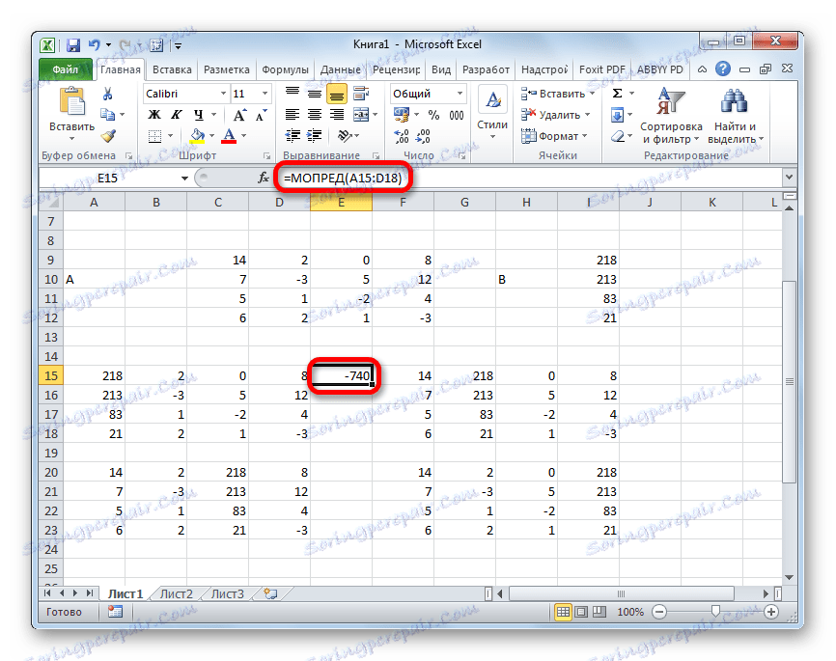This screenshot has height=661, width=836.
Task: Click the zoom slider handle
Action: [715, 612]
